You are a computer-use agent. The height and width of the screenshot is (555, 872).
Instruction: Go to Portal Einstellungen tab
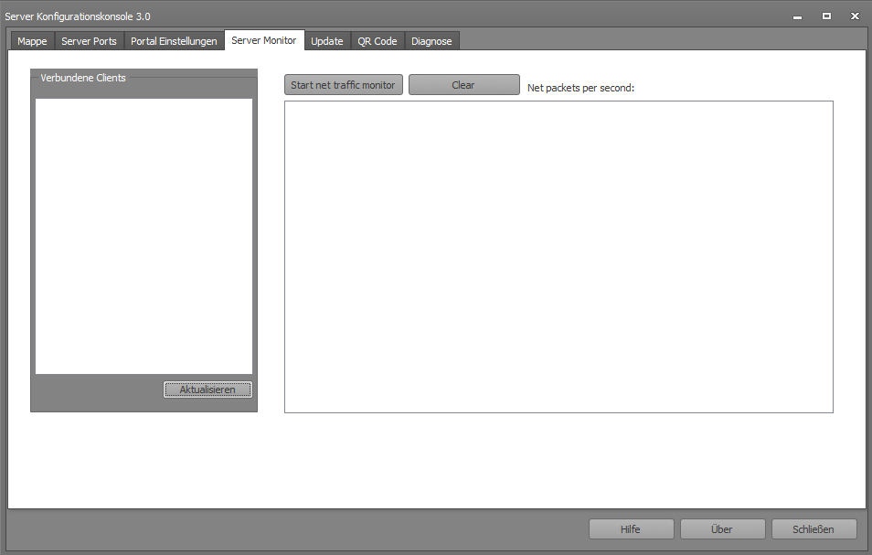click(x=174, y=41)
